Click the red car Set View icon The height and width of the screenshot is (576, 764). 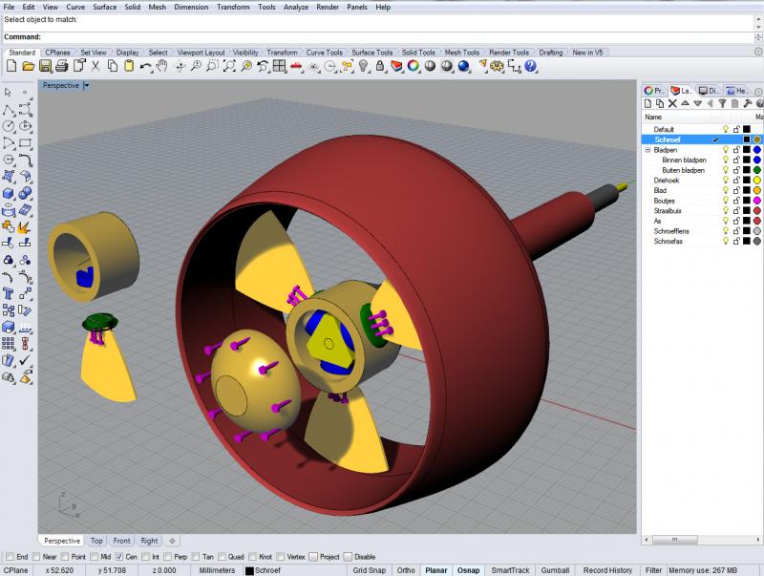point(296,66)
